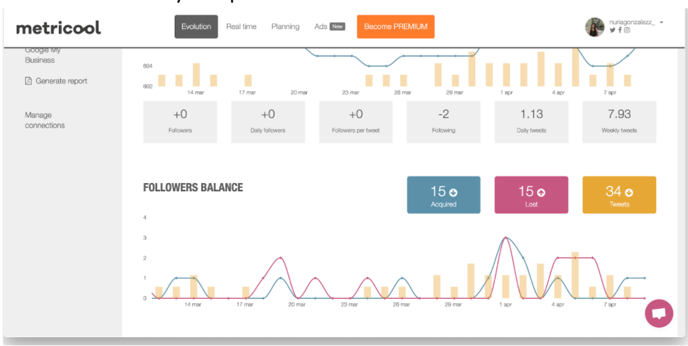Click the up arrow icon in Lost

[541, 193]
